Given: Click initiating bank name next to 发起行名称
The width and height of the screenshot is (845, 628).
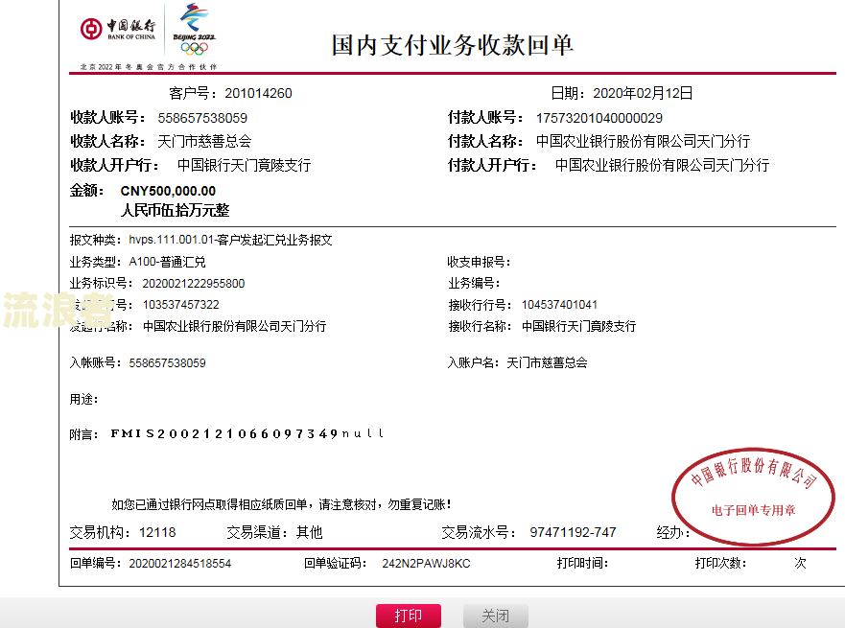Looking at the screenshot, I should (234, 326).
